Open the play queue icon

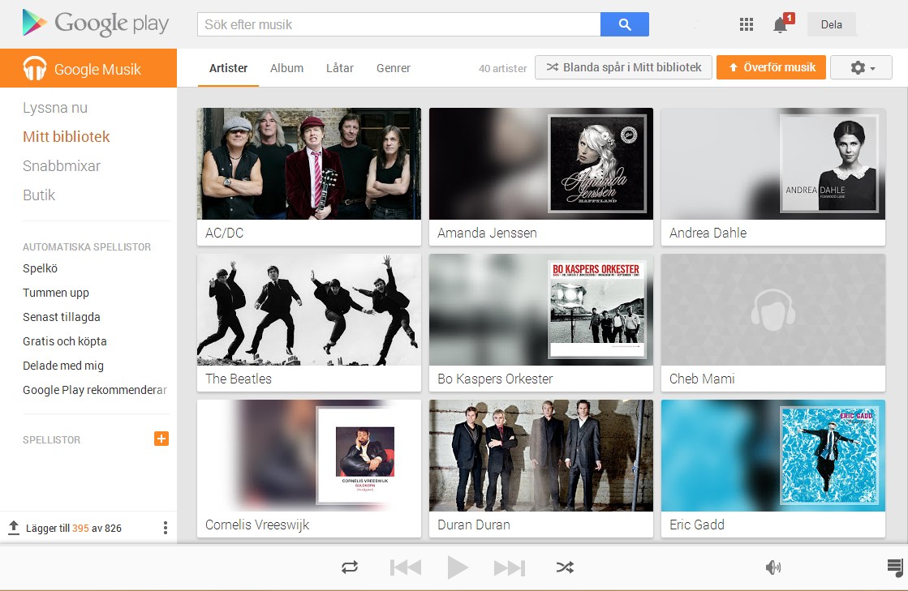(895, 567)
